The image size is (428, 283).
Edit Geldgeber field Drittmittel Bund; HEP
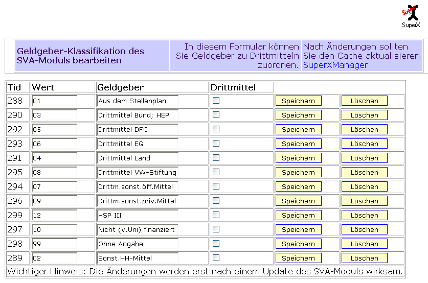(x=138, y=115)
